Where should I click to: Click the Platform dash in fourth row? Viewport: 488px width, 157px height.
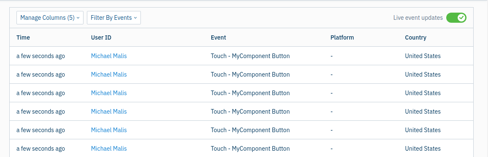(332, 112)
